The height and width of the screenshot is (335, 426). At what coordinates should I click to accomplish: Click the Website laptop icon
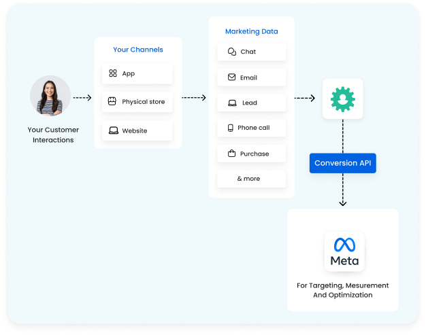(x=113, y=130)
